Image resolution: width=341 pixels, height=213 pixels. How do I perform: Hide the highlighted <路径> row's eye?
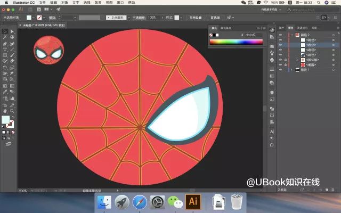pos(281,45)
